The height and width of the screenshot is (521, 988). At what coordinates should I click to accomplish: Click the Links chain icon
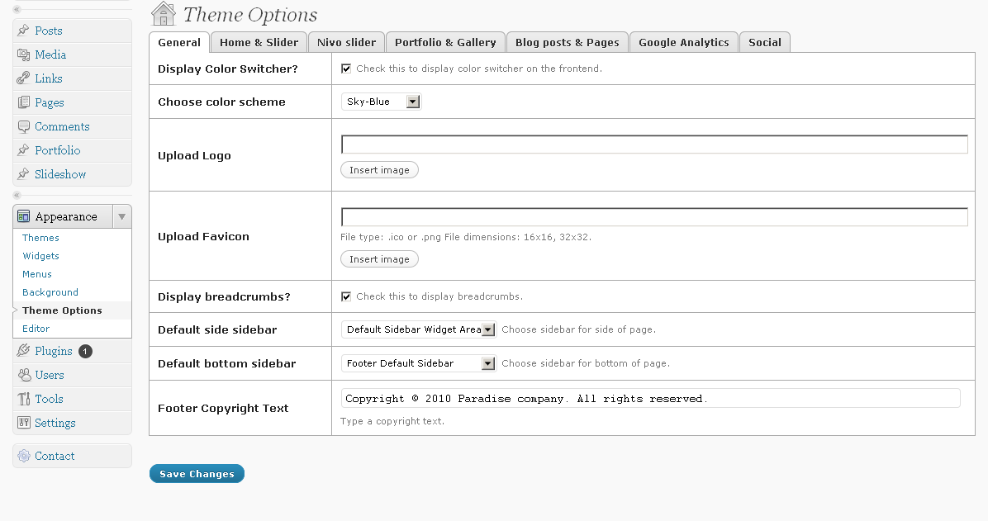coord(23,78)
